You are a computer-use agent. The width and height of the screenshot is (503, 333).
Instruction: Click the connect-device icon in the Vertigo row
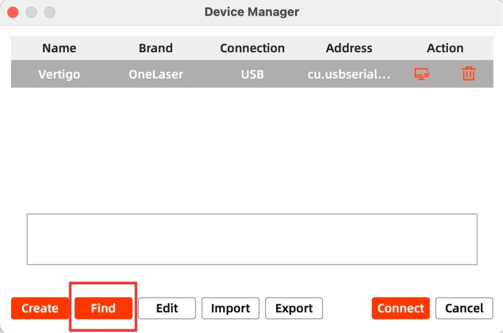422,74
